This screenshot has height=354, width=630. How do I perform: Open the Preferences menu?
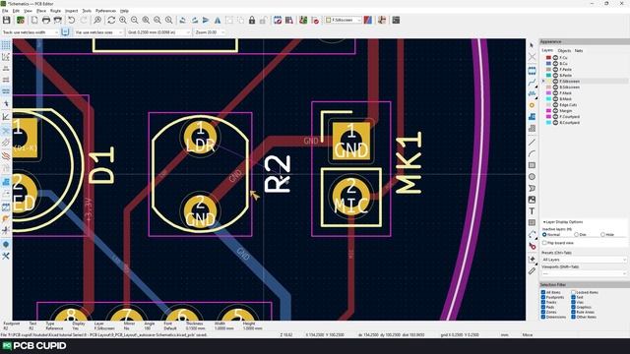coord(105,11)
